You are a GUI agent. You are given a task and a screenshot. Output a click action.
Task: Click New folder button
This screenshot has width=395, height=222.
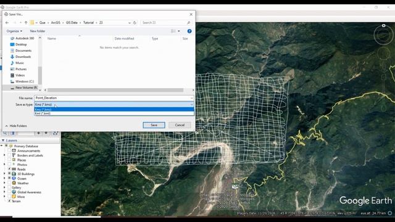tap(38, 31)
